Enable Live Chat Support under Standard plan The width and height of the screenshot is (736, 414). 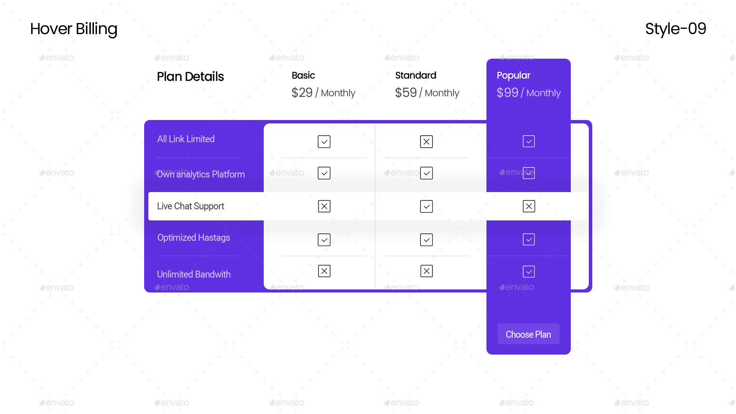427,206
